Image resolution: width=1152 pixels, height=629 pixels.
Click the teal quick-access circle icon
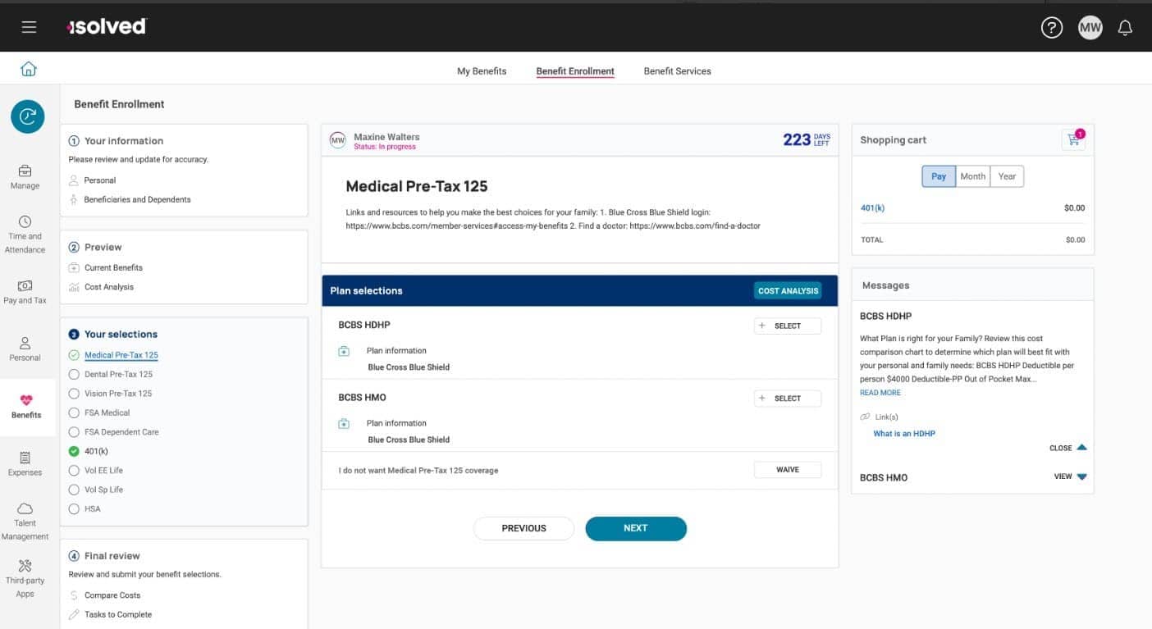[28, 116]
